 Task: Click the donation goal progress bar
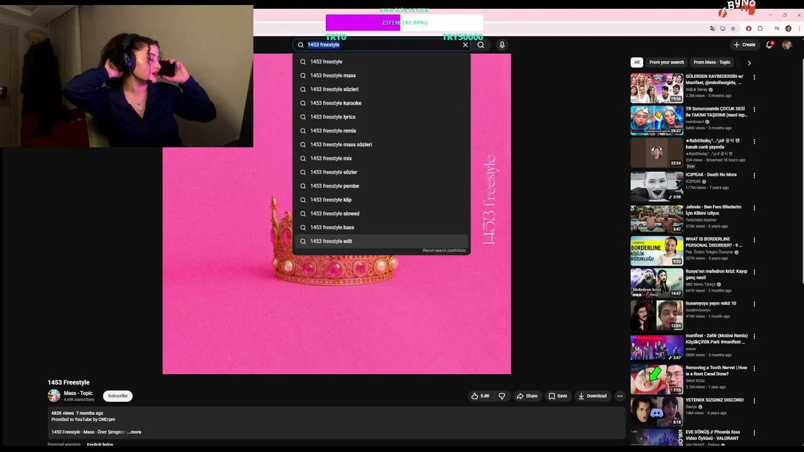tap(404, 23)
